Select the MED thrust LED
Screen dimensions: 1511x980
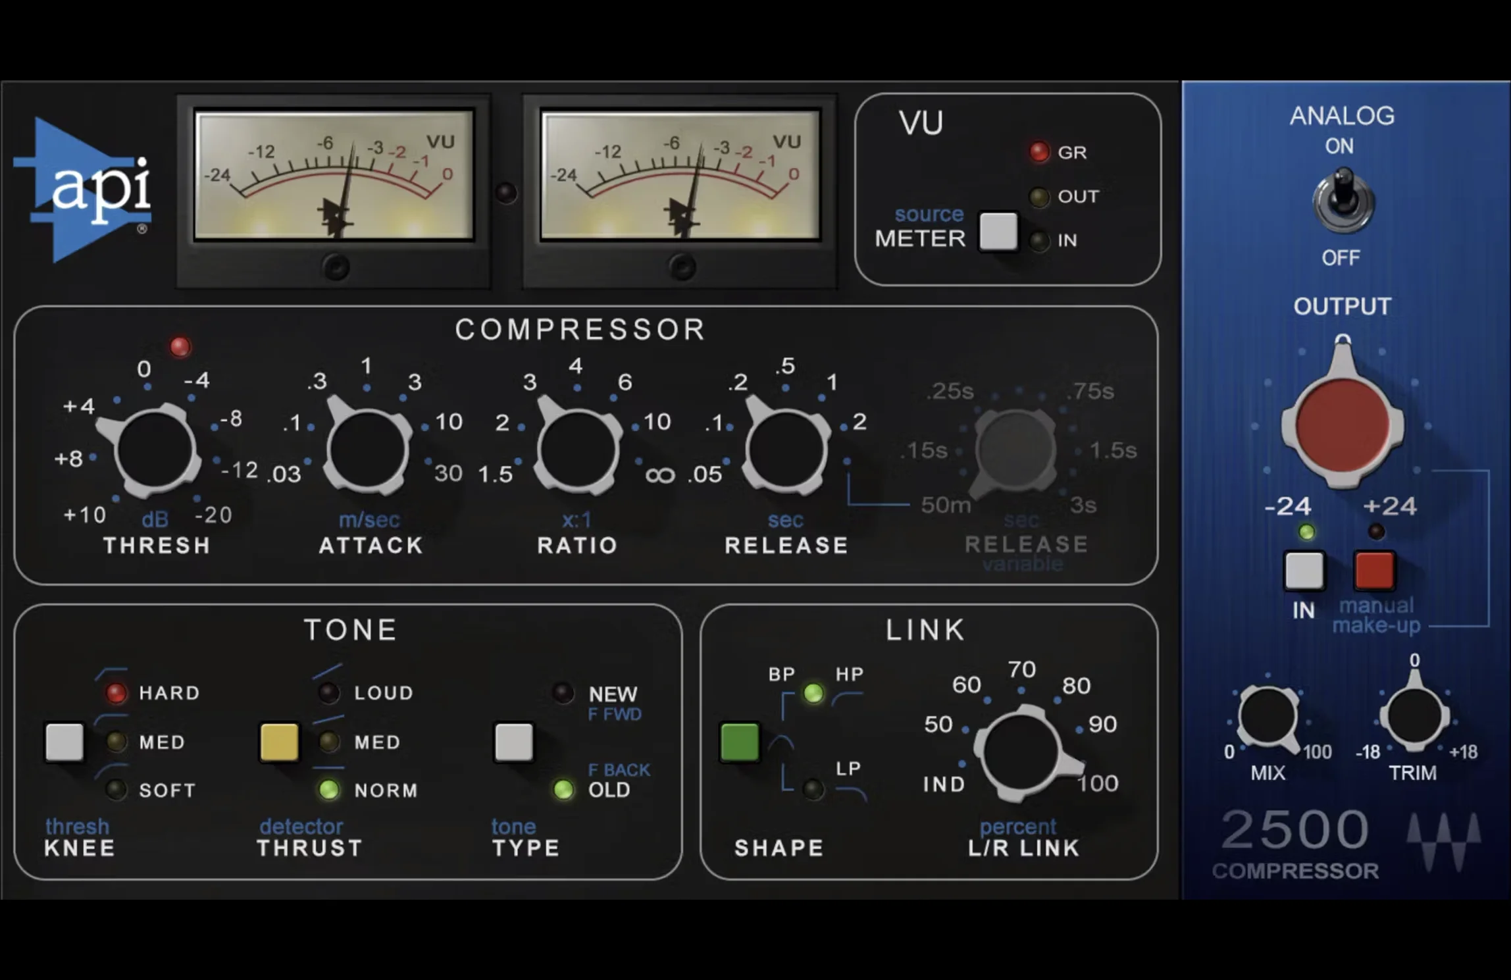[328, 742]
